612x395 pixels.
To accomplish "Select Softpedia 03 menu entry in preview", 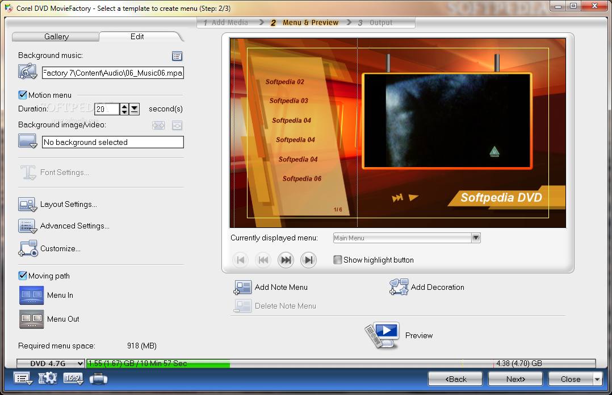I will (288, 101).
